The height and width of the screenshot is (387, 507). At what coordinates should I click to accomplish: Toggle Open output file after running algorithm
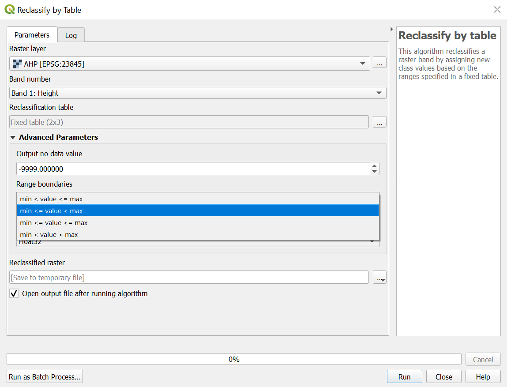[14, 293]
